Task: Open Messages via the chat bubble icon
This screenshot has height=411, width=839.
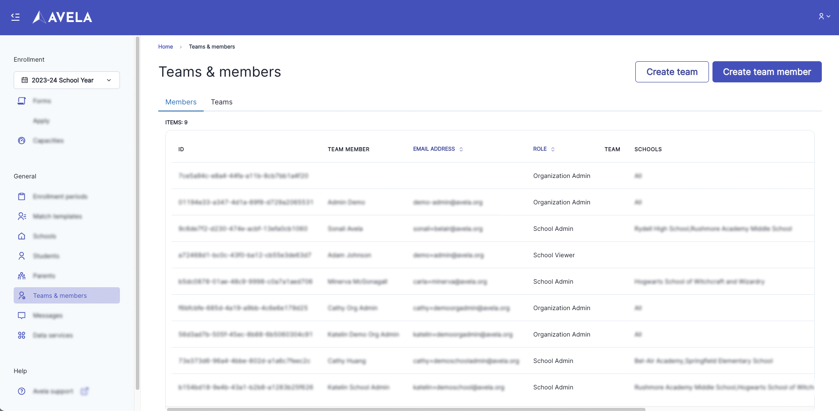Action: [22, 315]
